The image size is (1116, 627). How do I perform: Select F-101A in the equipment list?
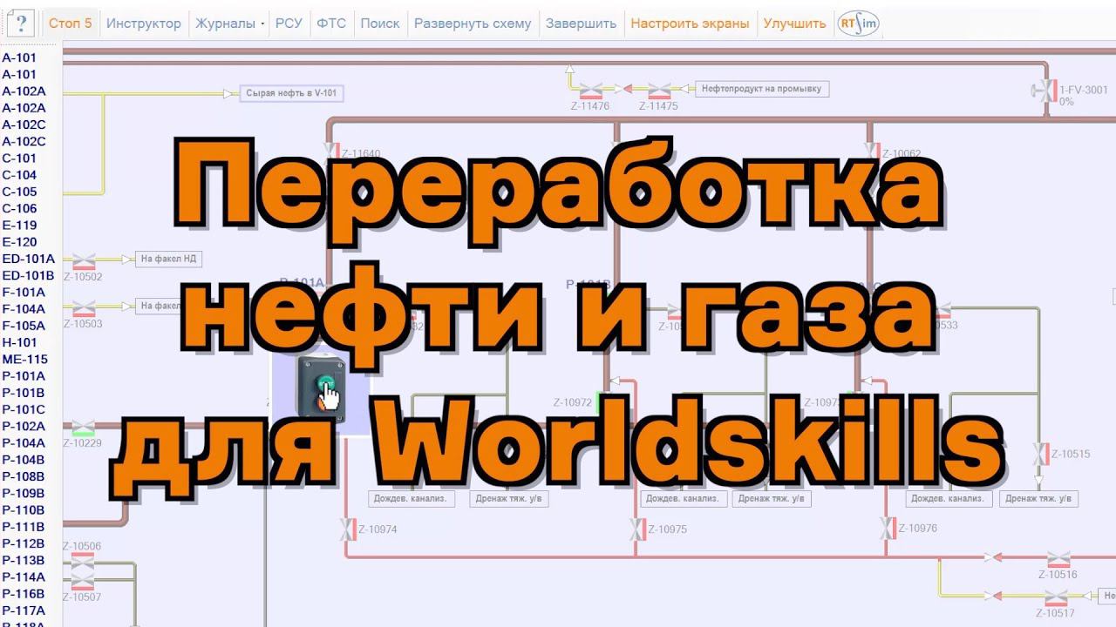pos(24,292)
